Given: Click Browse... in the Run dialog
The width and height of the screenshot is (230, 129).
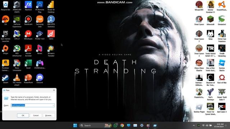Looking at the screenshot, I should point(49,115).
